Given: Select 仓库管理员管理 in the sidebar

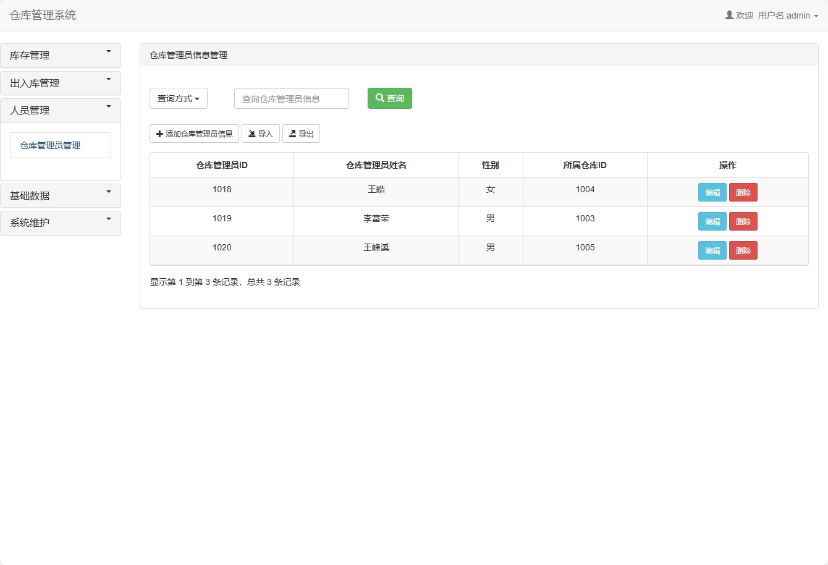Looking at the screenshot, I should (60, 145).
